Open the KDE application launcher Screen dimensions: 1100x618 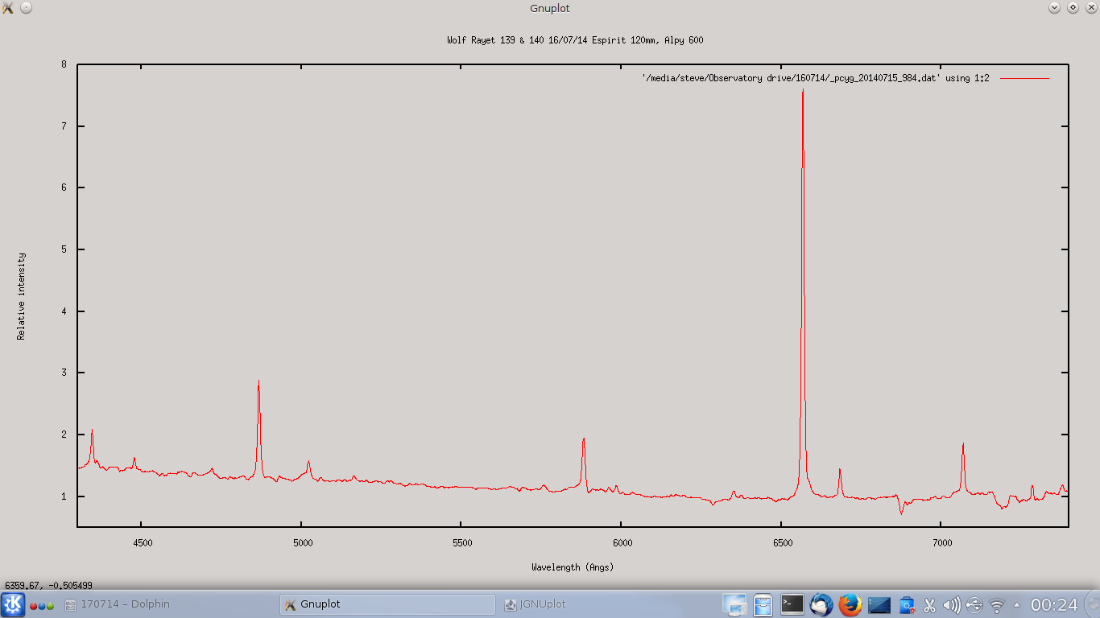point(13,604)
